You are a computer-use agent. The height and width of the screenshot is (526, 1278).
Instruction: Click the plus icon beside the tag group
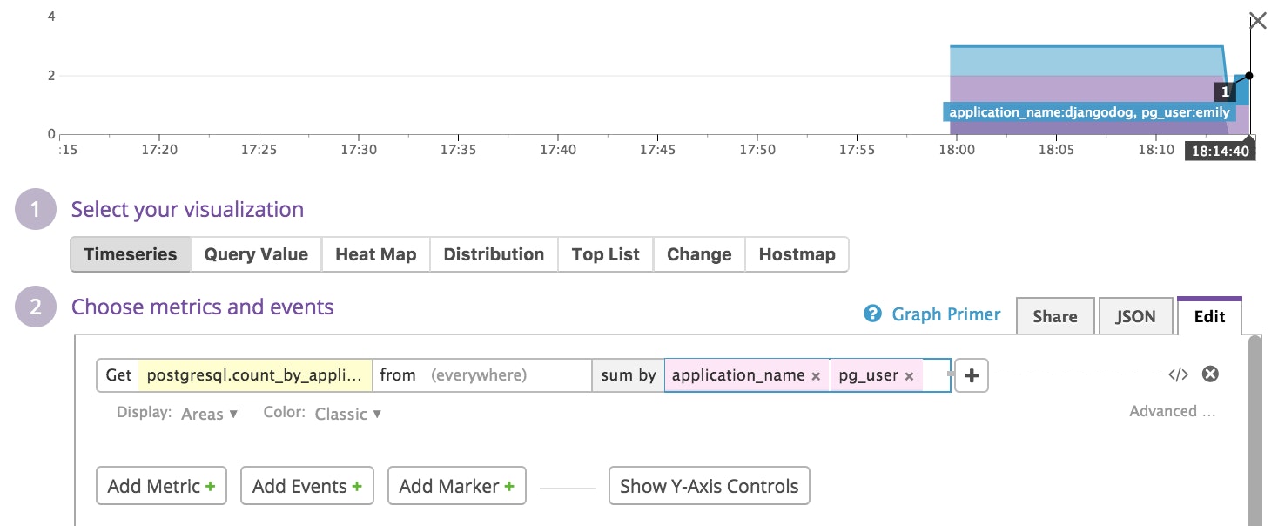(972, 375)
